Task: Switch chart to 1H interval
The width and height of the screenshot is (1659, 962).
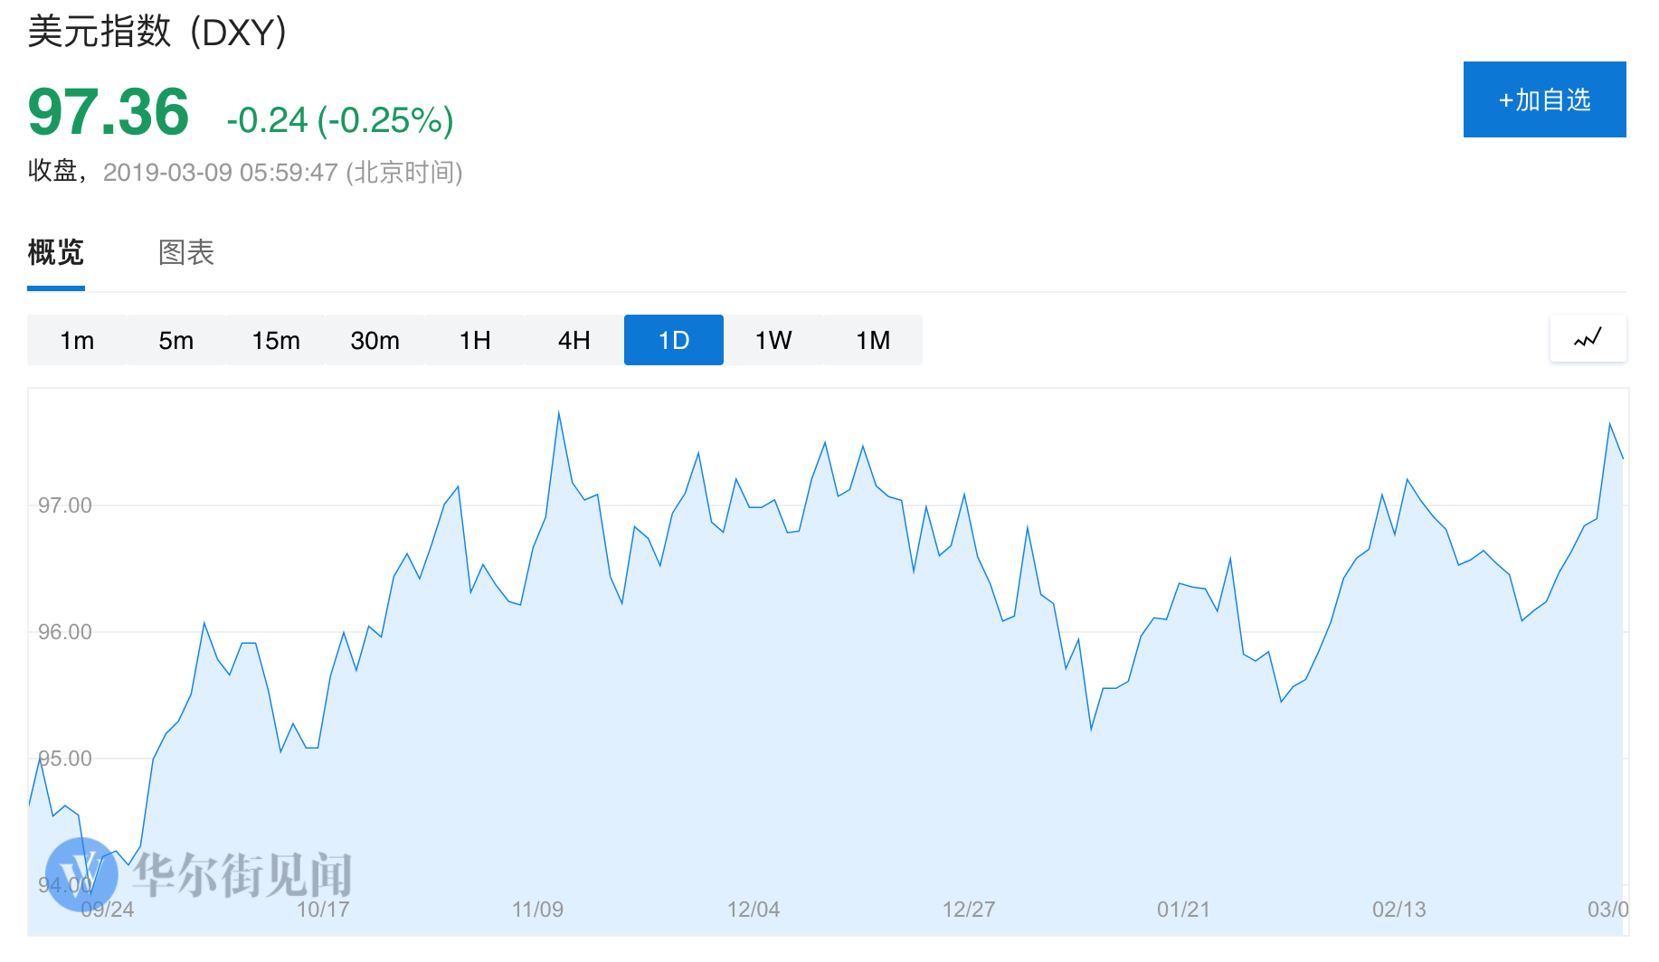Action: 475,340
